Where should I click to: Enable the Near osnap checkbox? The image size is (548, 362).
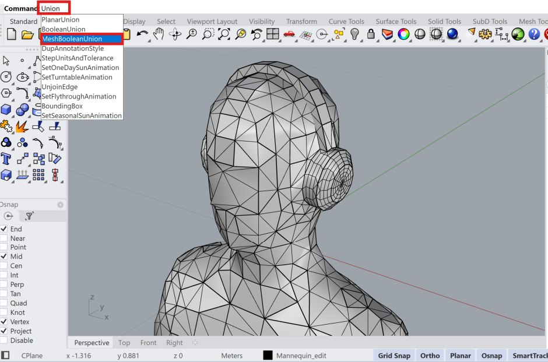4,238
